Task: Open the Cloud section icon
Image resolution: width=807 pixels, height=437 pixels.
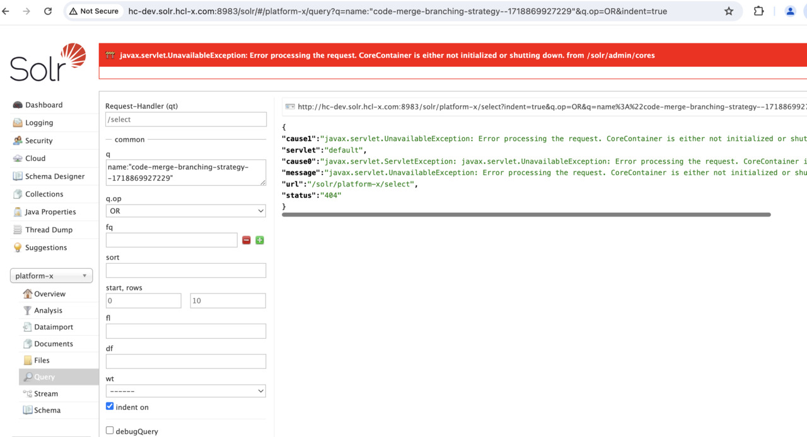Action: 18,159
